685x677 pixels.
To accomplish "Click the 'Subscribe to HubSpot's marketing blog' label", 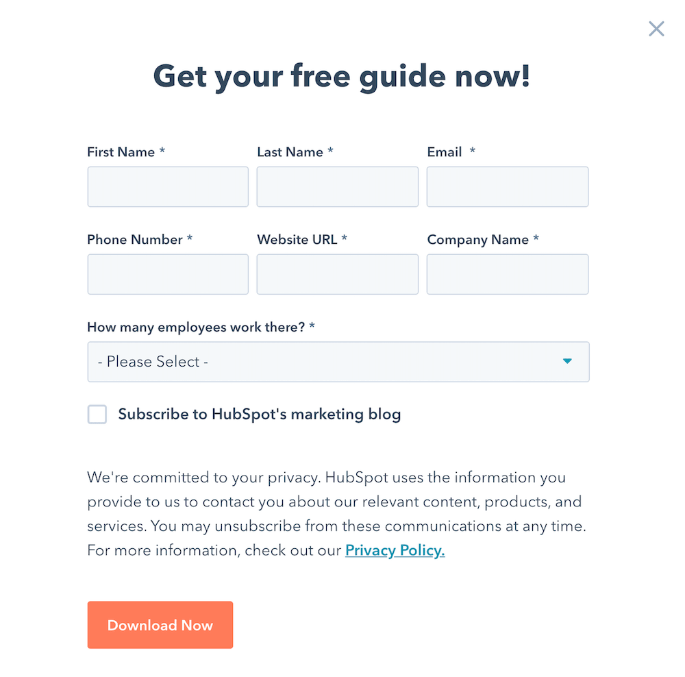I will (x=259, y=414).
